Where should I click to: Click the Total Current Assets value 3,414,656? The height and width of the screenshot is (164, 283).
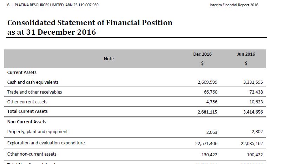coord(253,112)
